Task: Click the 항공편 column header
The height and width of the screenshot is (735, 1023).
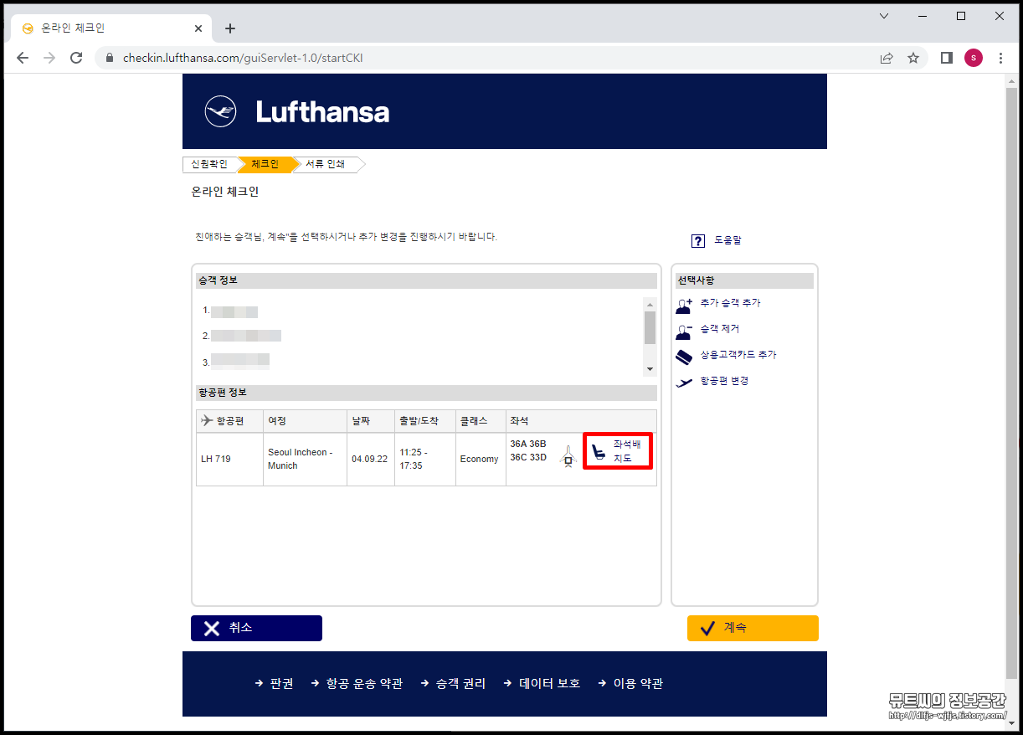Action: (x=229, y=421)
